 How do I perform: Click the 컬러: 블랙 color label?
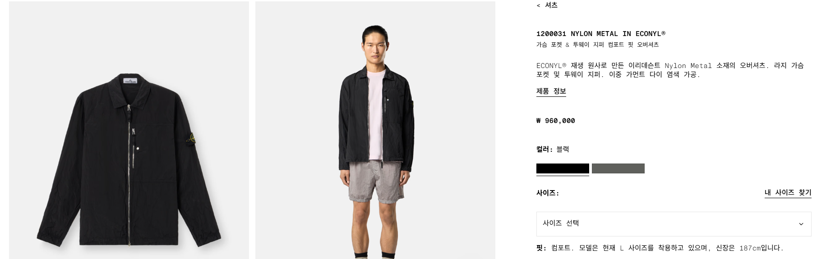[553, 149]
